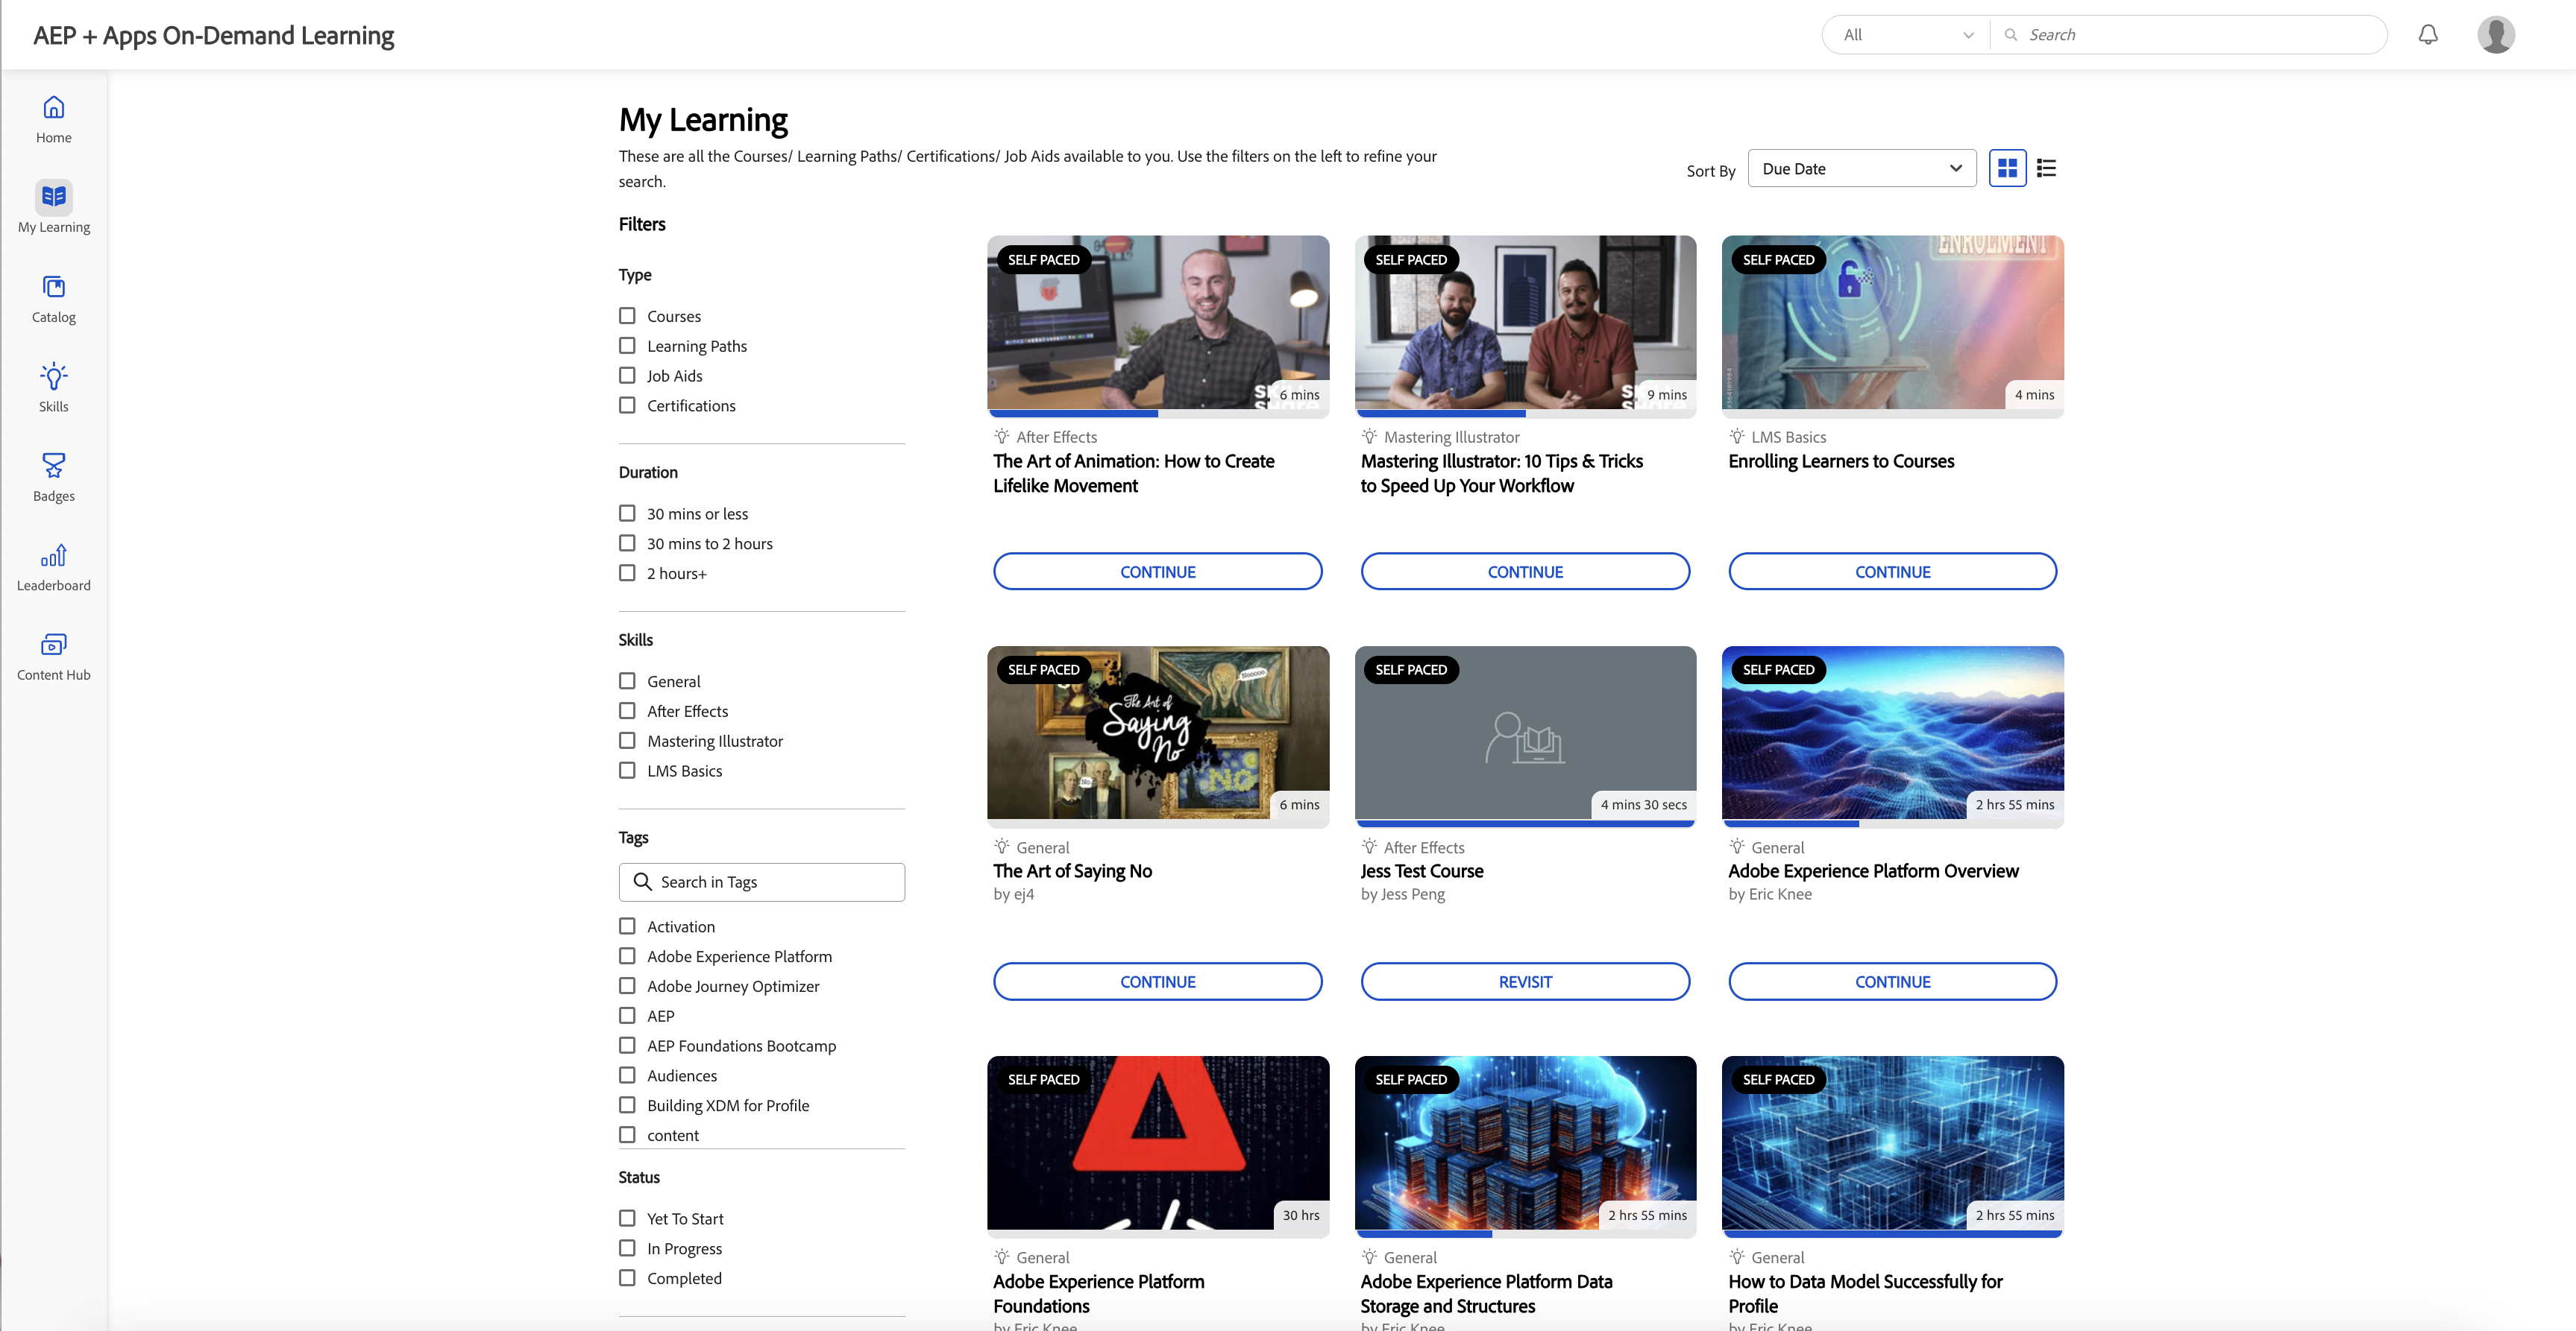Continue The Art of Saying No
This screenshot has width=2576, height=1331.
1158,982
